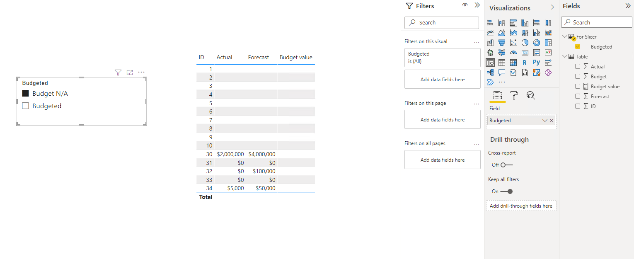Select the matrix visual icon

[x=513, y=63]
